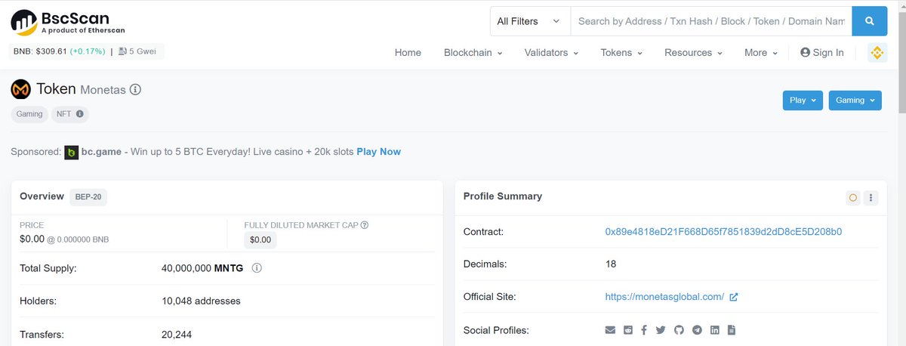Expand the Tokens menu
The width and height of the screenshot is (906, 346).
(x=621, y=53)
